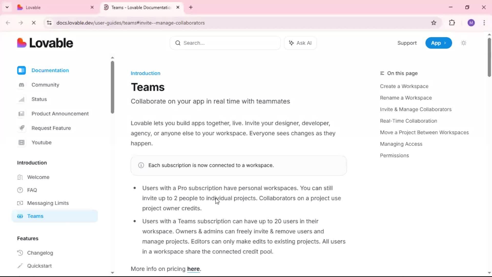The image size is (492, 277).
Task: Jump to Managing Access section
Action: [401, 144]
